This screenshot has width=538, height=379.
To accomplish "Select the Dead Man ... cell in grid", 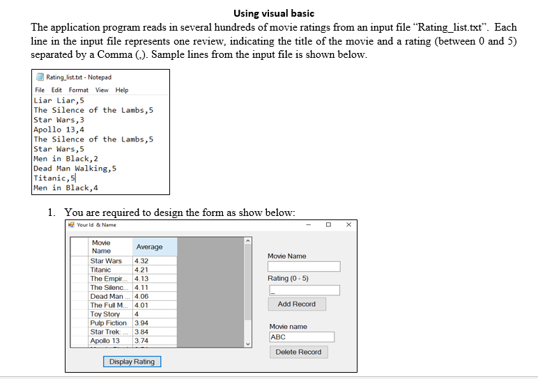I will pyautogui.click(x=110, y=296).
